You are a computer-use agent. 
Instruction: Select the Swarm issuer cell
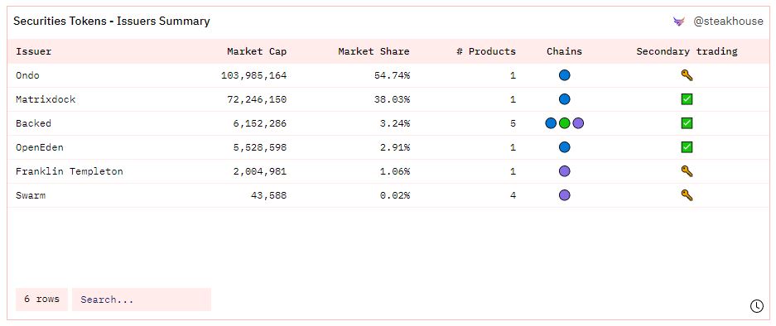coord(31,195)
